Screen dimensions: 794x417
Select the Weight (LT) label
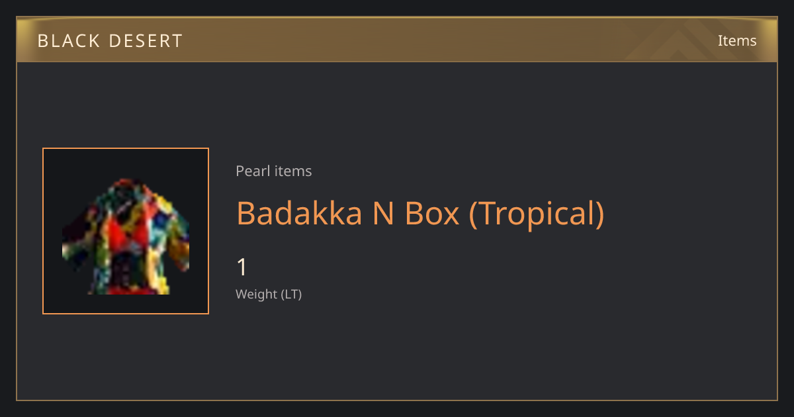click(x=269, y=294)
